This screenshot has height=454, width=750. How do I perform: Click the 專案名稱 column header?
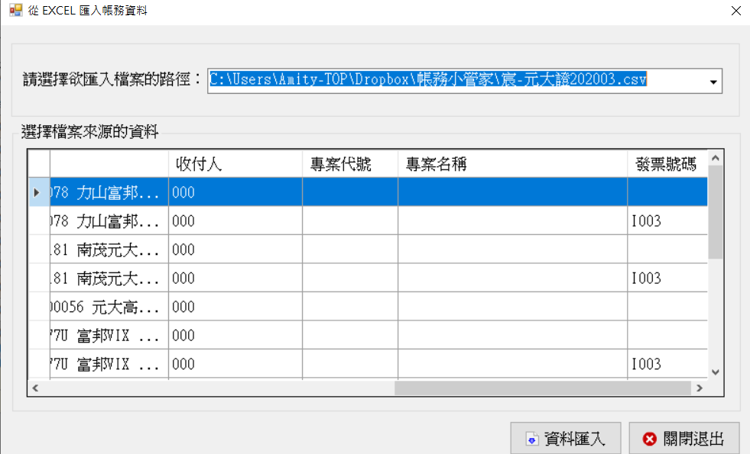[513, 164]
